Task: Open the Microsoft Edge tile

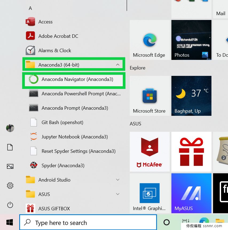Action: 150,40
